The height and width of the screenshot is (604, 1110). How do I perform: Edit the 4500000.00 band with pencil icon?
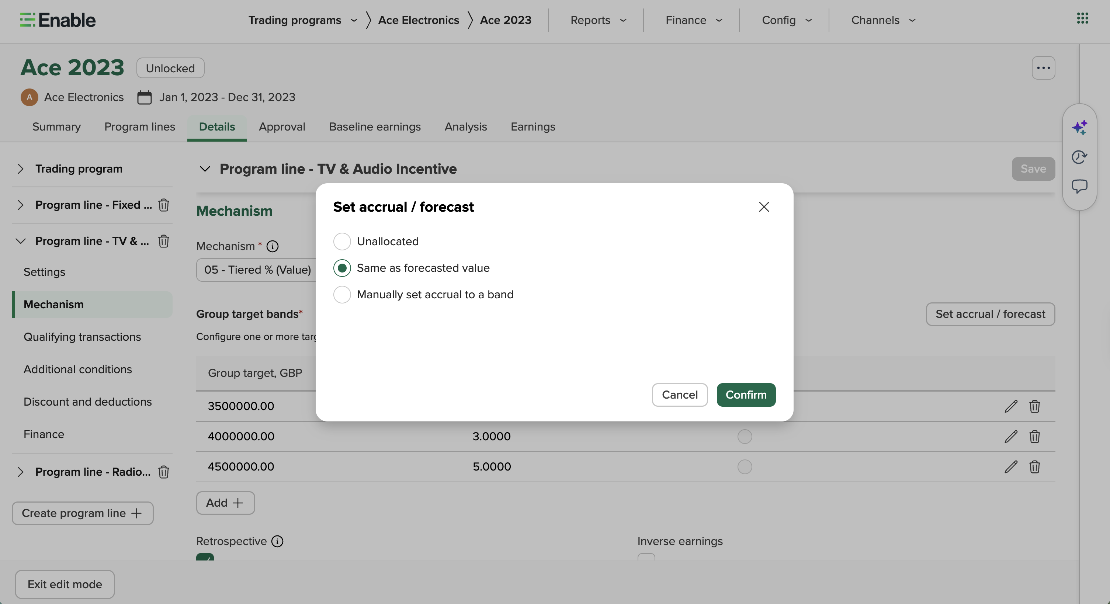click(x=1011, y=466)
